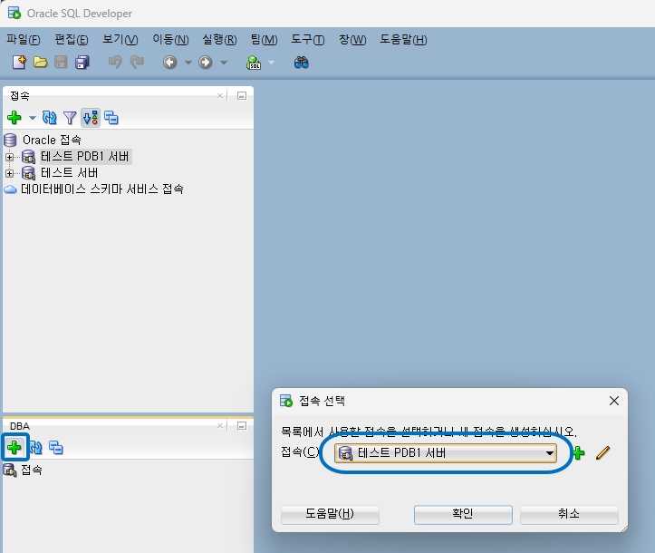
Task: Select 테스트 서버 in connections tree
Action: [69, 172]
